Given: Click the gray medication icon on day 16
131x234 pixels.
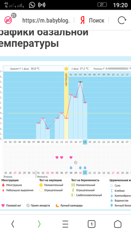Looking at the screenshot, I should point(76,163).
